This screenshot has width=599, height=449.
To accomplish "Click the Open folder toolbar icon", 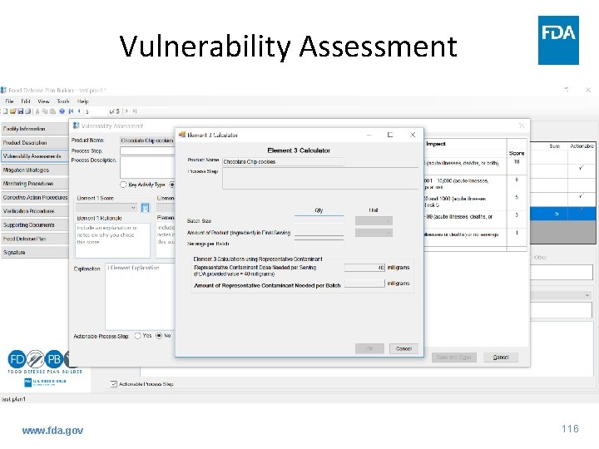I will tap(13, 111).
